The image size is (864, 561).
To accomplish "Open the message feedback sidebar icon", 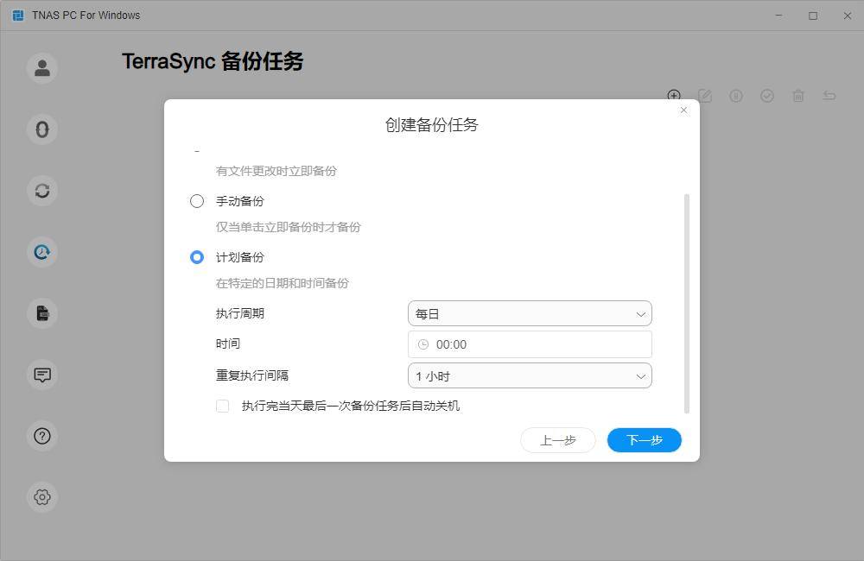I will click(42, 375).
